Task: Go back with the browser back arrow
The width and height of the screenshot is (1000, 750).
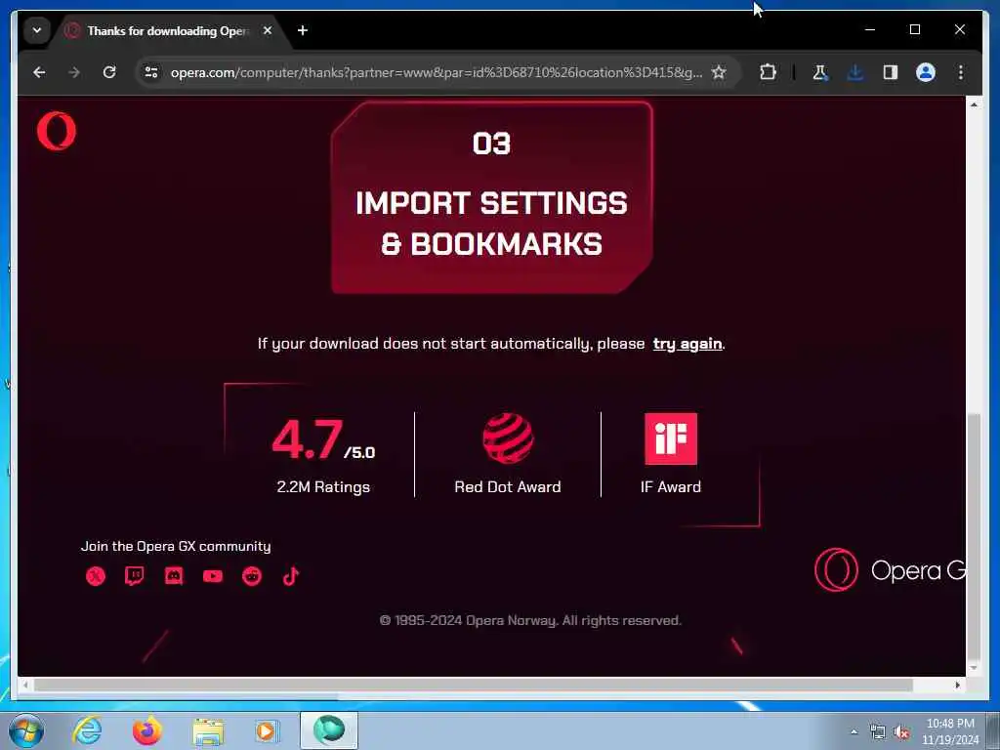Action: [39, 72]
